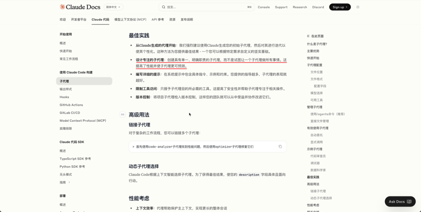Expand the 指南 sidebar section
The height and width of the screenshot is (212, 421).
[65, 182]
